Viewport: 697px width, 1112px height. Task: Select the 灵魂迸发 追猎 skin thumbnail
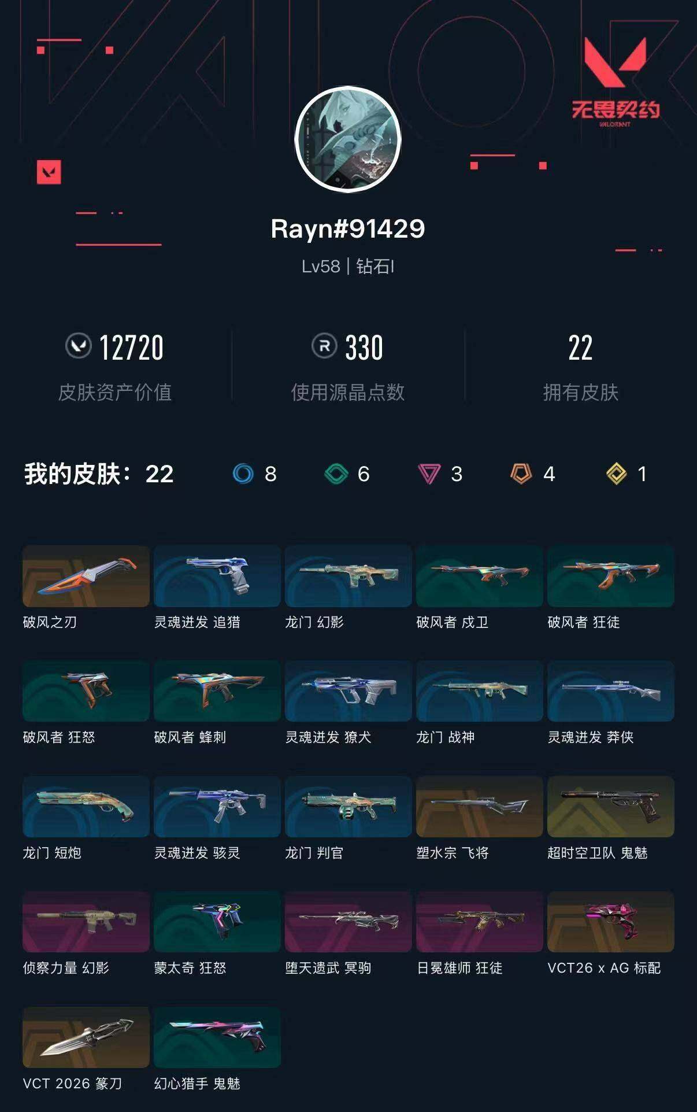pyautogui.click(x=217, y=576)
